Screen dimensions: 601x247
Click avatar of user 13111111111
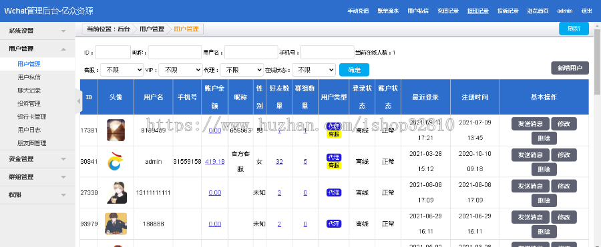click(116, 192)
